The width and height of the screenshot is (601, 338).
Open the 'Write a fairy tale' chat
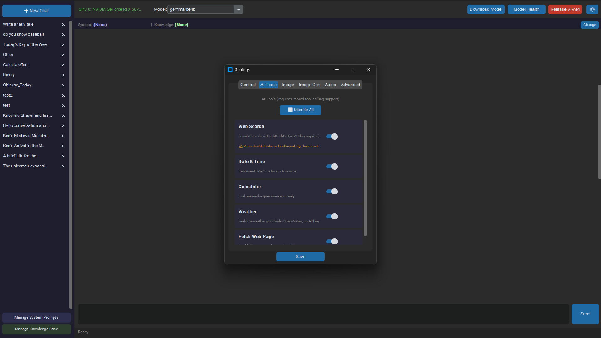point(18,24)
